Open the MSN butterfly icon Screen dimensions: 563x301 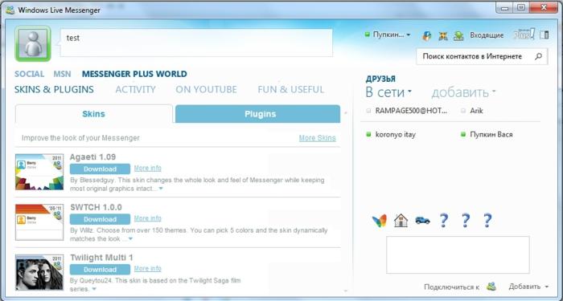pyautogui.click(x=380, y=221)
